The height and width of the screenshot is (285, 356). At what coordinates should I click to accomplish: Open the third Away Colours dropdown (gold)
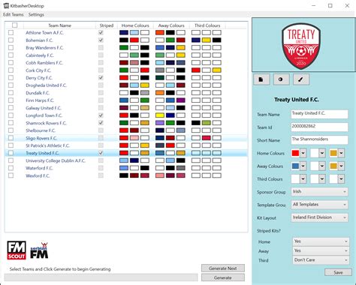[341, 166]
